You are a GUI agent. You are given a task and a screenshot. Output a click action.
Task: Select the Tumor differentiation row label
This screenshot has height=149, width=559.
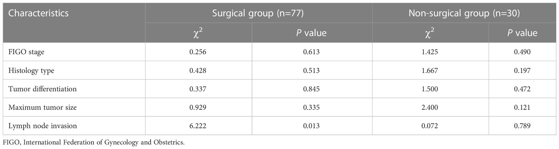(42, 89)
